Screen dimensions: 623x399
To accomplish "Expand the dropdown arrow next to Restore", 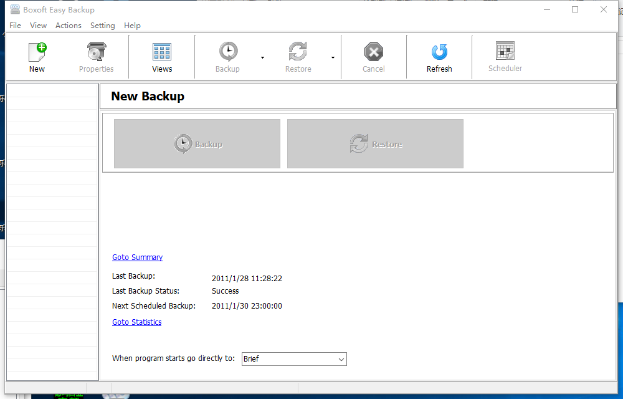I will (x=333, y=57).
